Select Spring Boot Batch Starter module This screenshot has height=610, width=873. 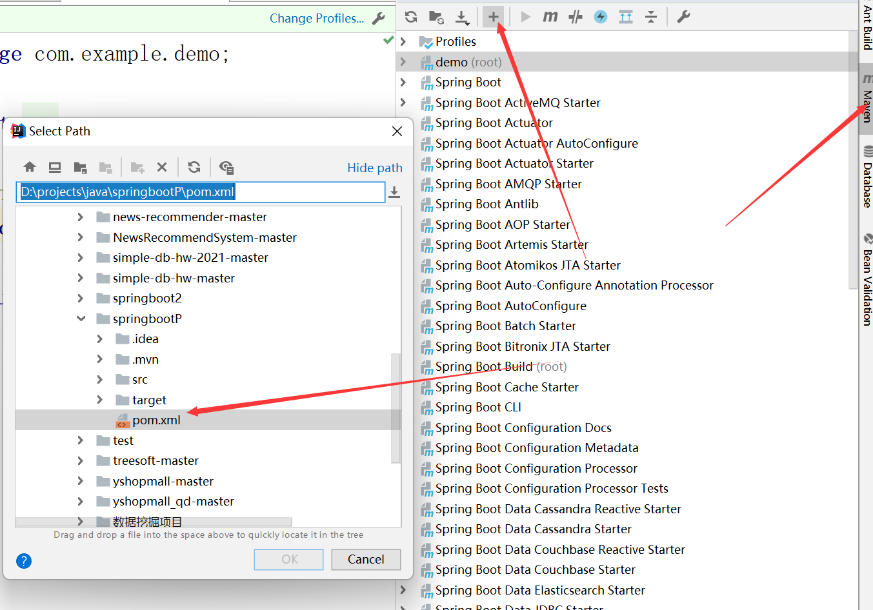pos(505,326)
